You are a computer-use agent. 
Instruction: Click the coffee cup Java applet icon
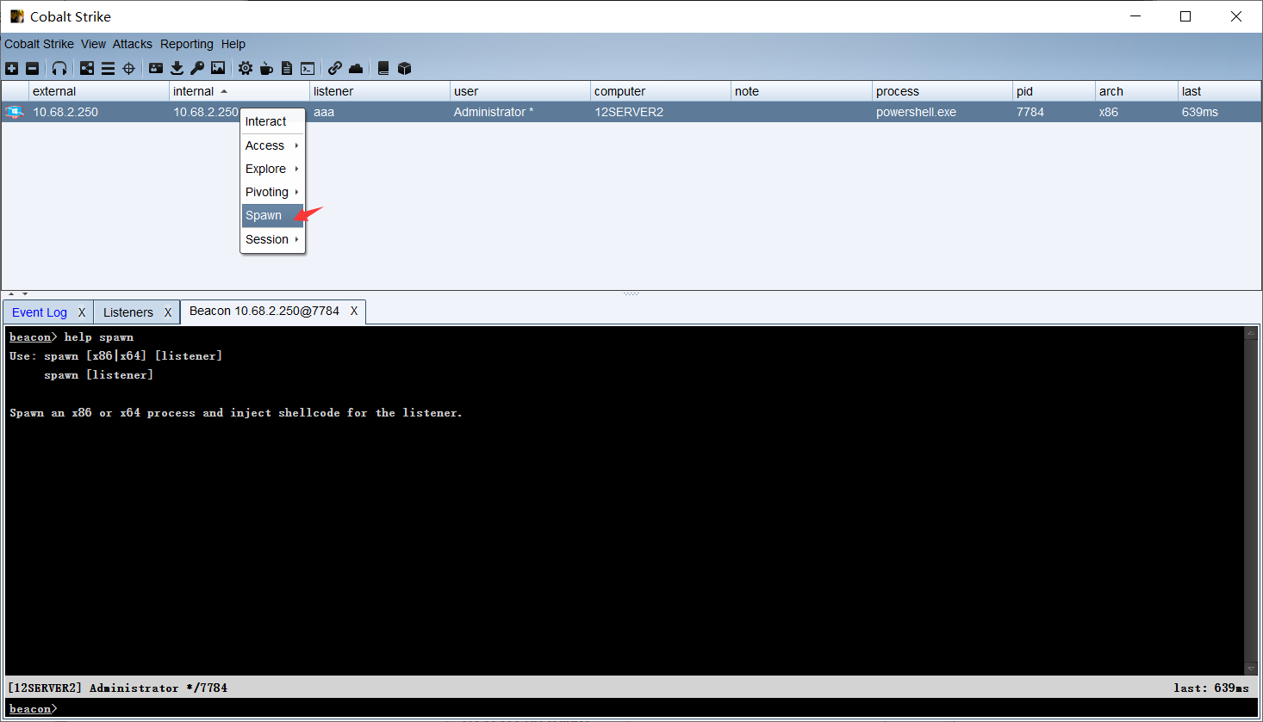[x=266, y=68]
